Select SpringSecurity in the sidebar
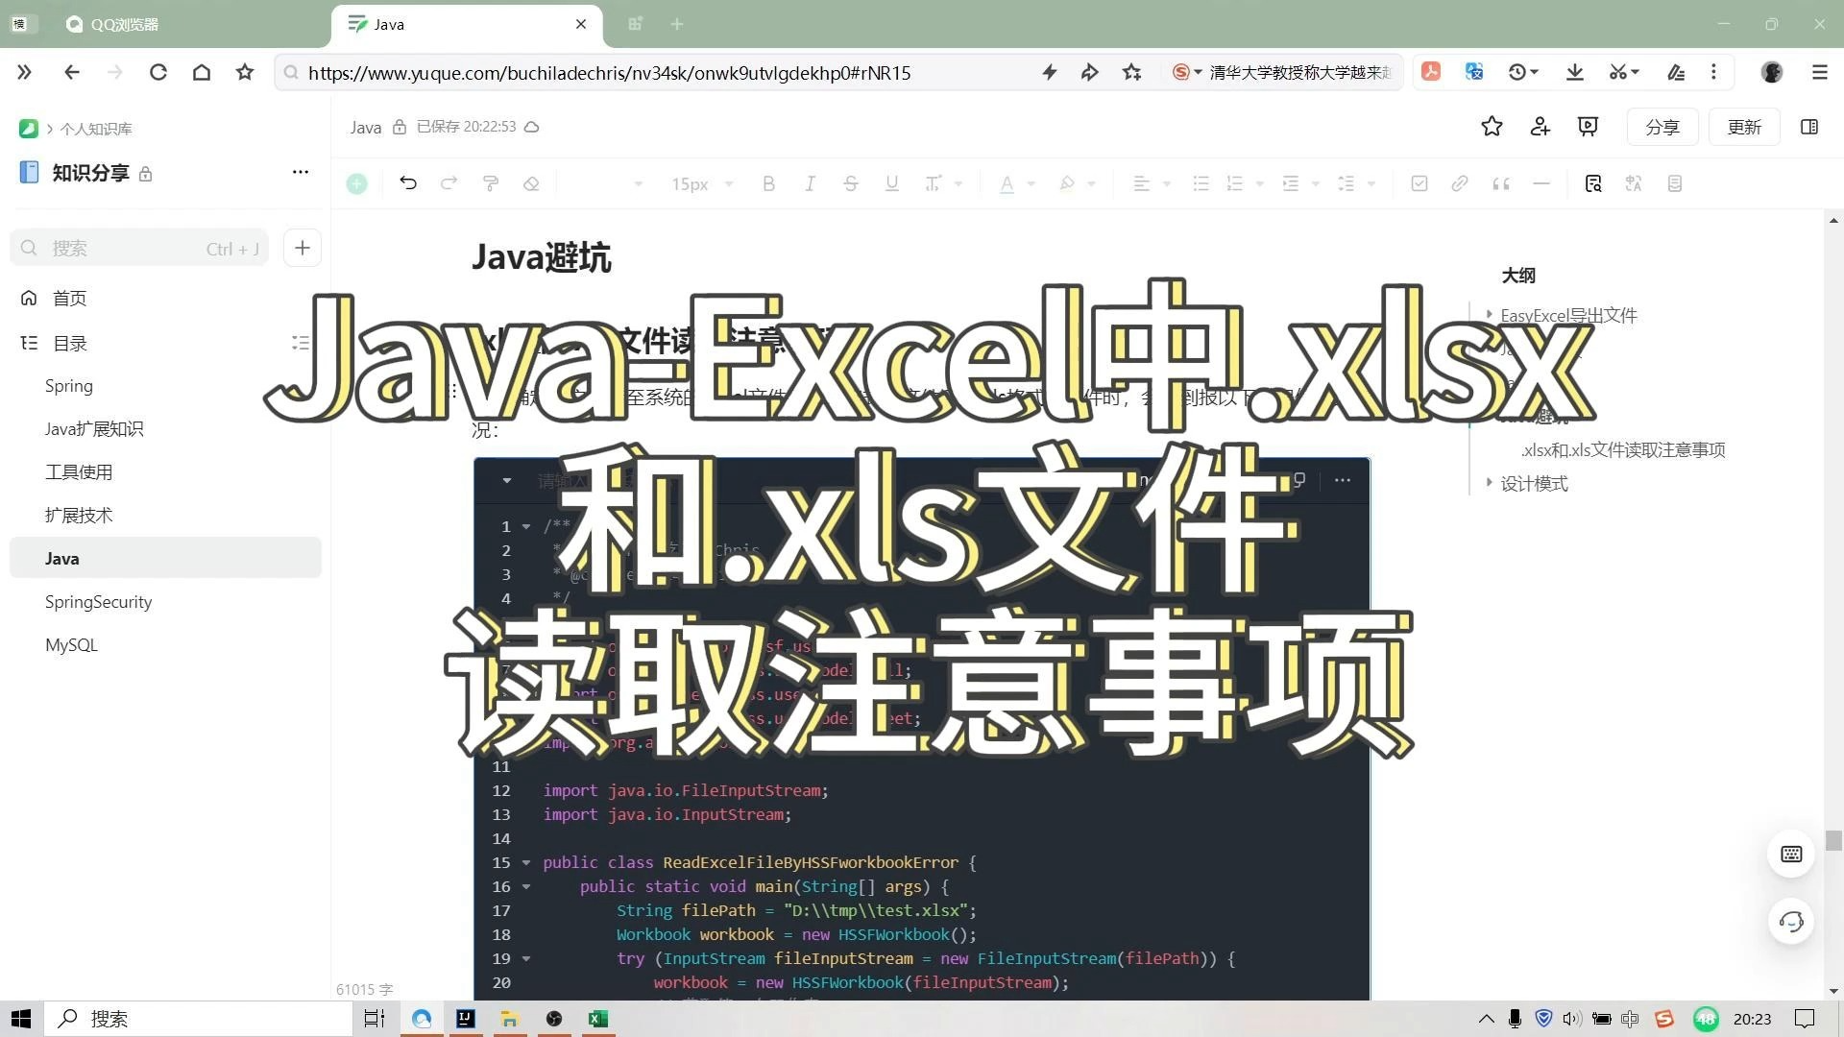 click(x=99, y=601)
